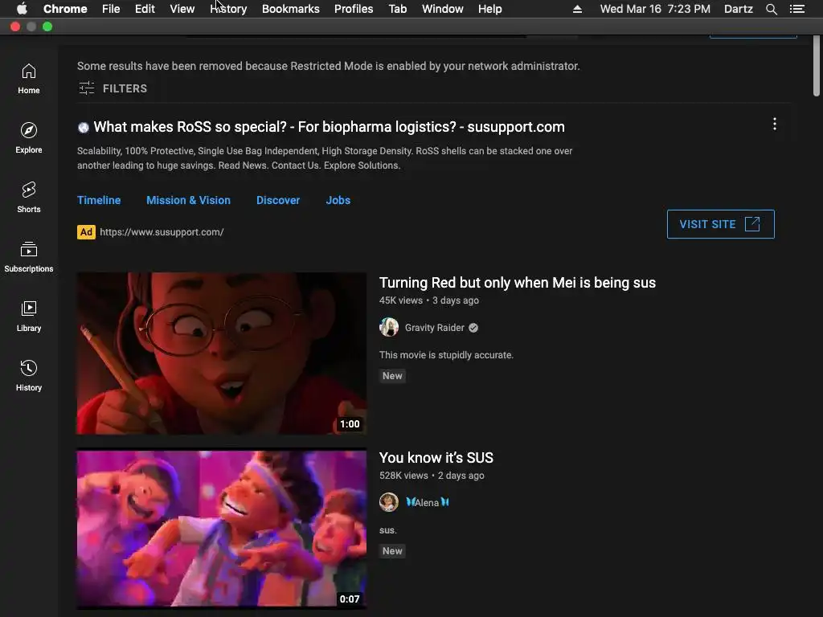Open watch History in sidebar
This screenshot has width=823, height=617.
pos(28,376)
